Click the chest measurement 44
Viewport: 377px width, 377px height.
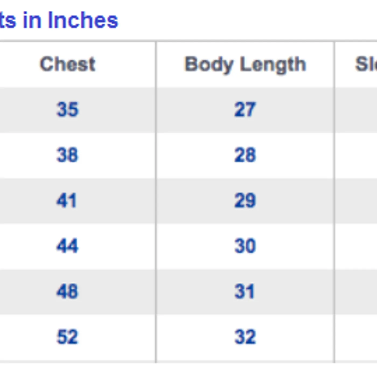tap(68, 246)
